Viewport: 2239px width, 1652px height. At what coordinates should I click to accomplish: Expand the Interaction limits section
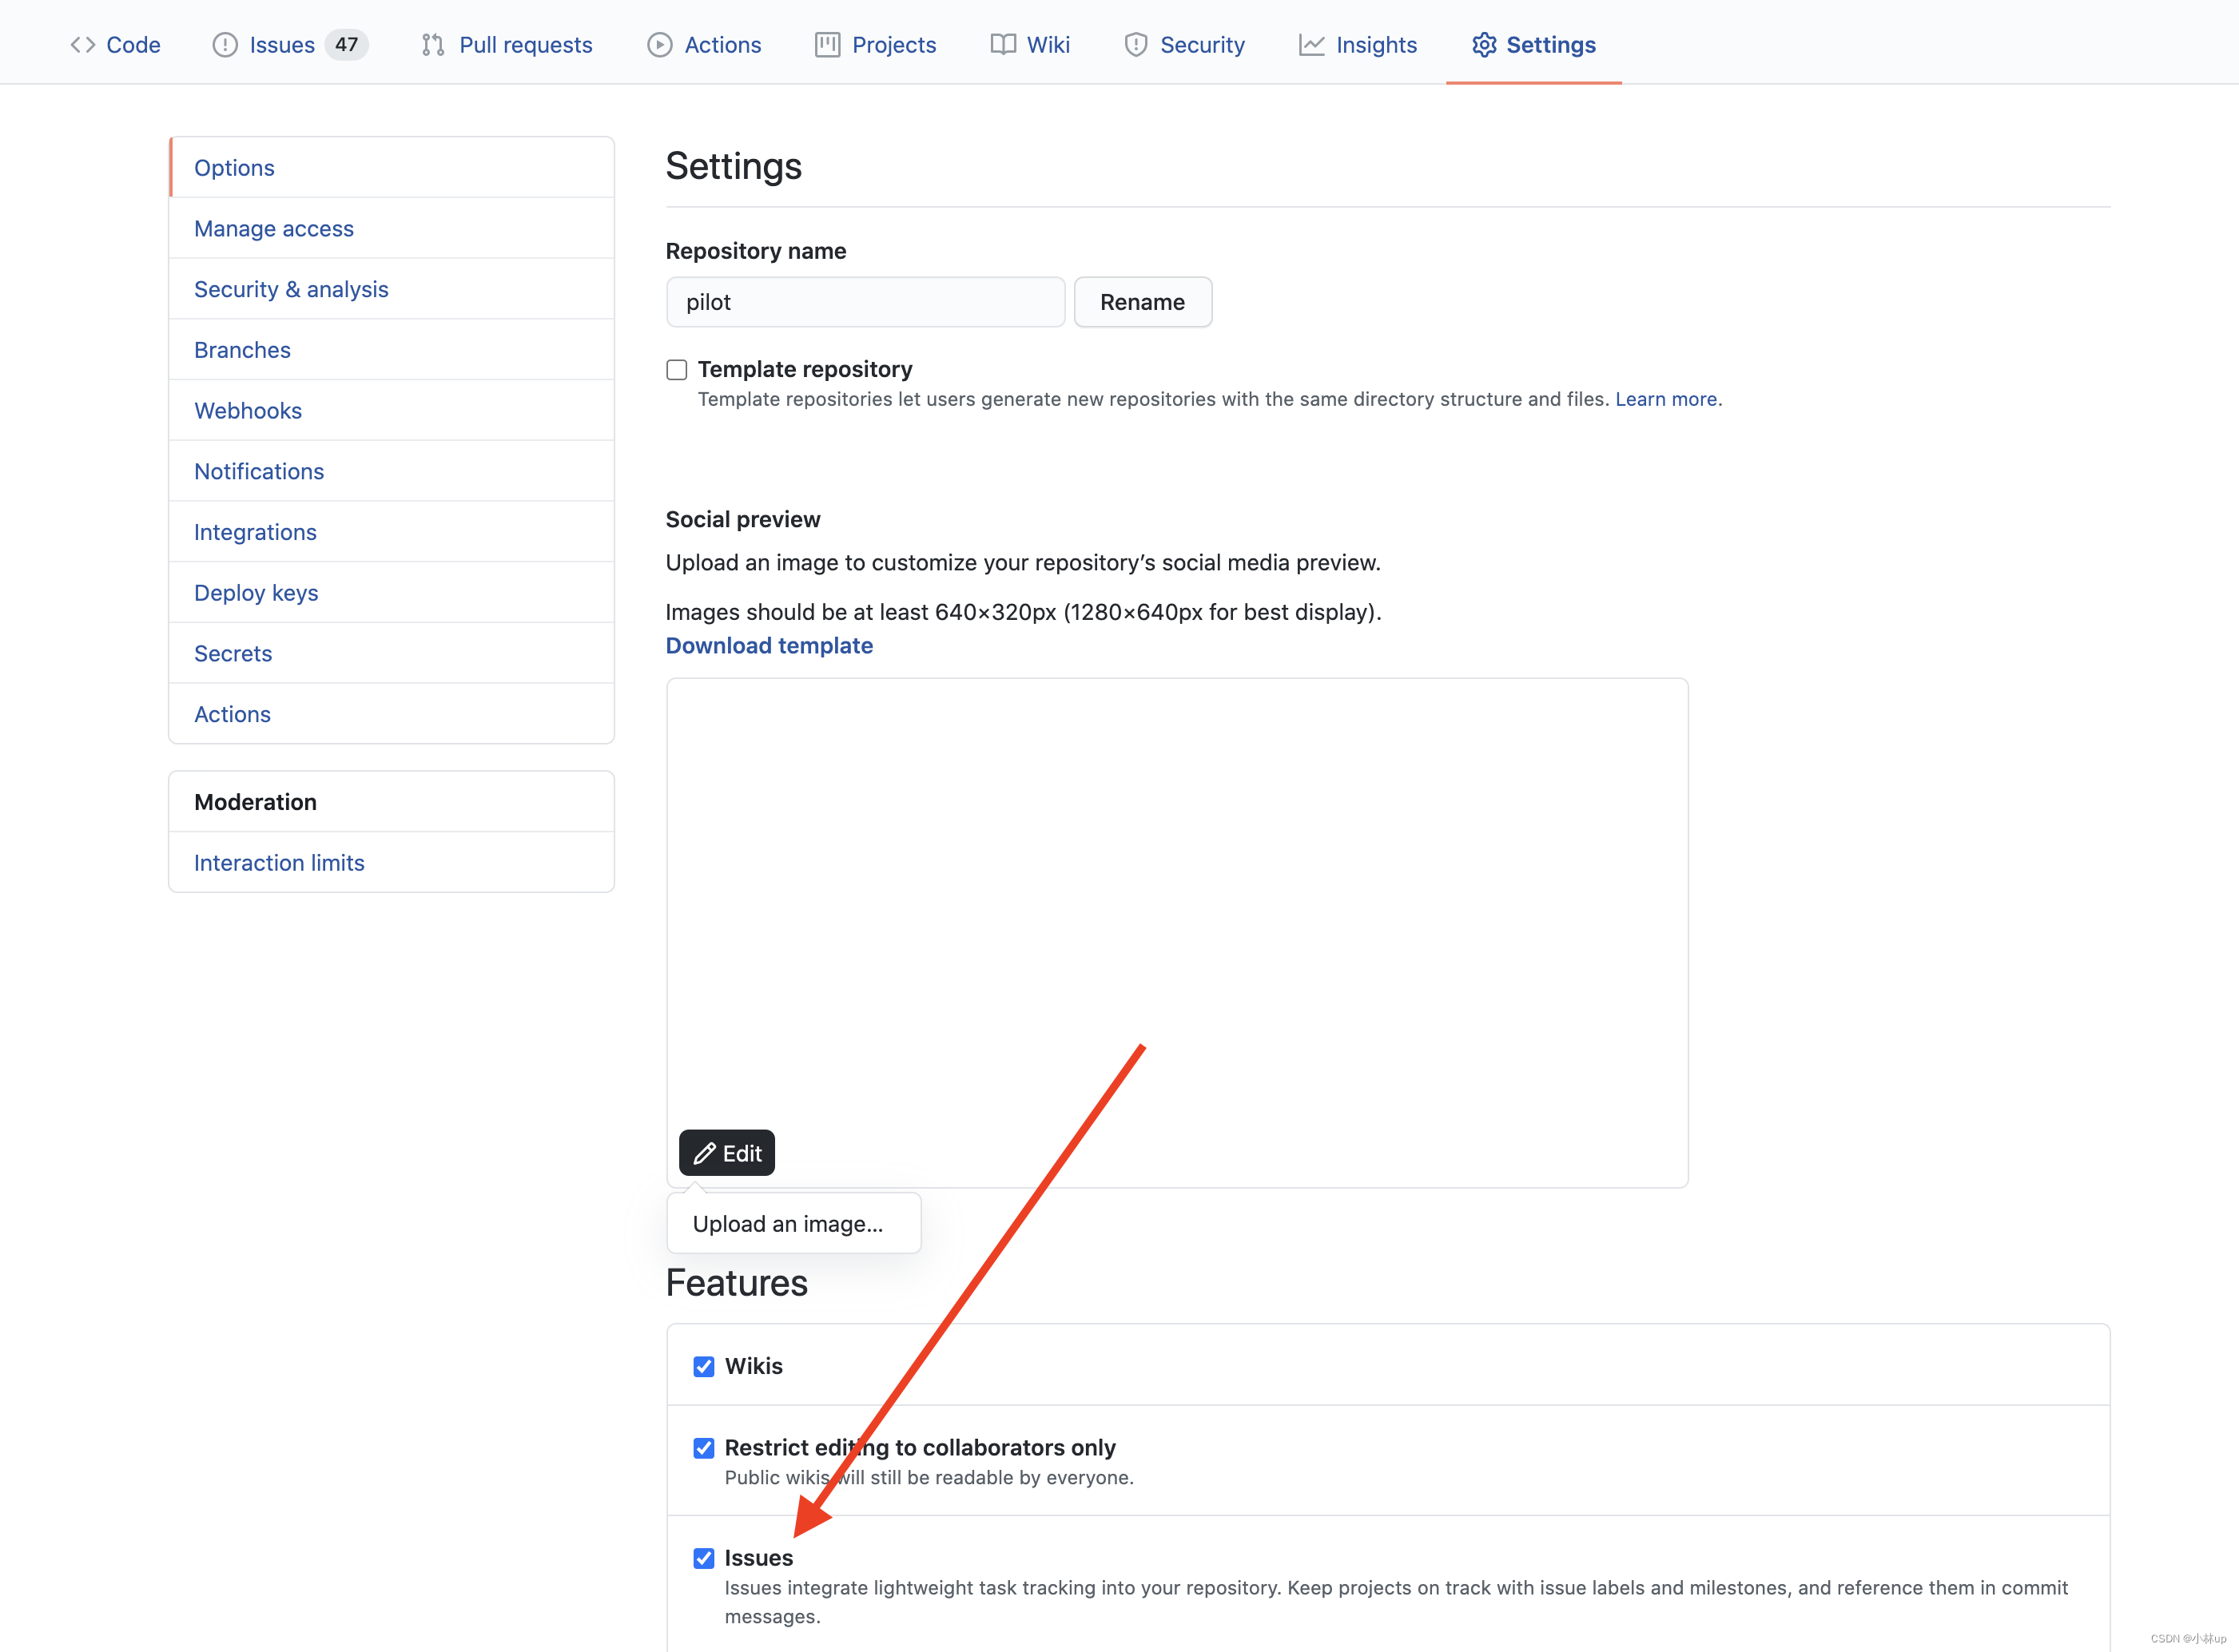coord(278,862)
